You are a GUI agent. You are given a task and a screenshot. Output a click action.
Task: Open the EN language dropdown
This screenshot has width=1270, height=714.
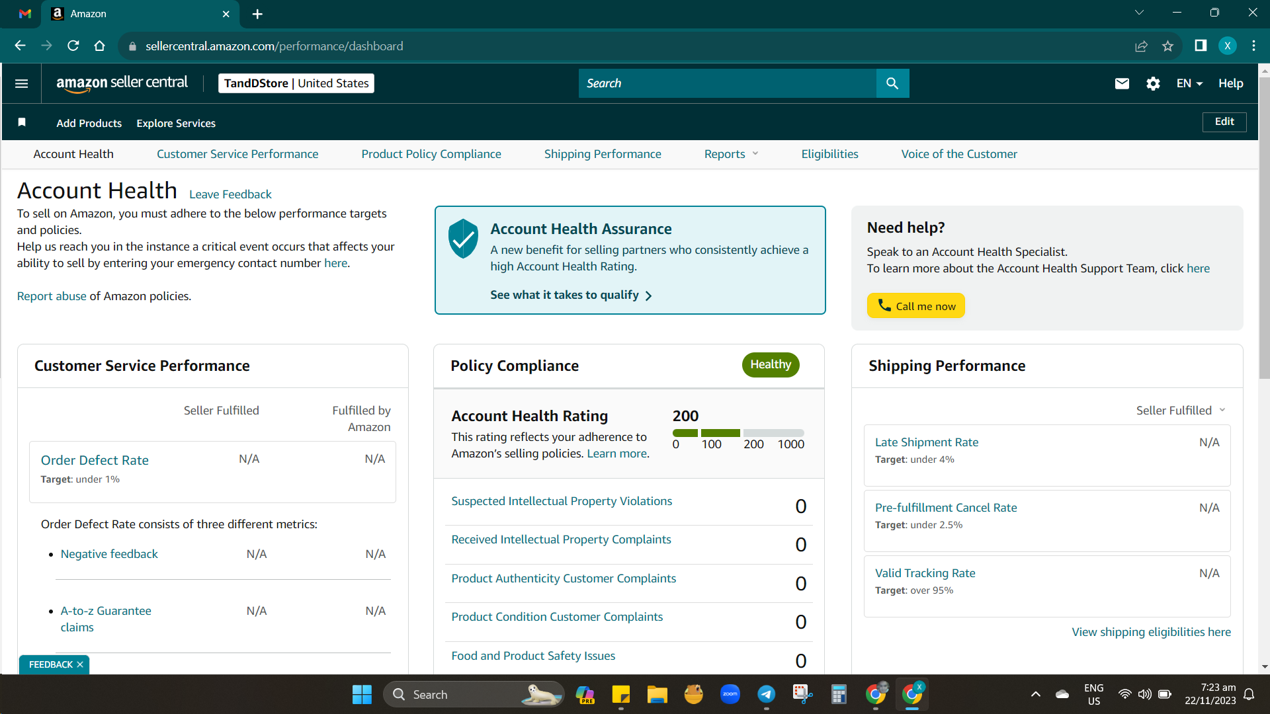click(1189, 83)
